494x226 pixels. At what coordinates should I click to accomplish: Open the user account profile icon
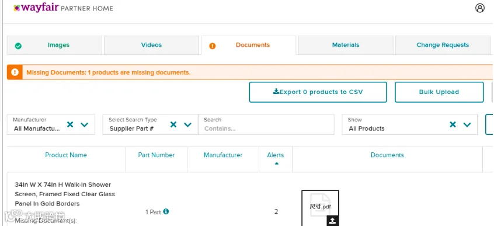pyautogui.click(x=480, y=8)
